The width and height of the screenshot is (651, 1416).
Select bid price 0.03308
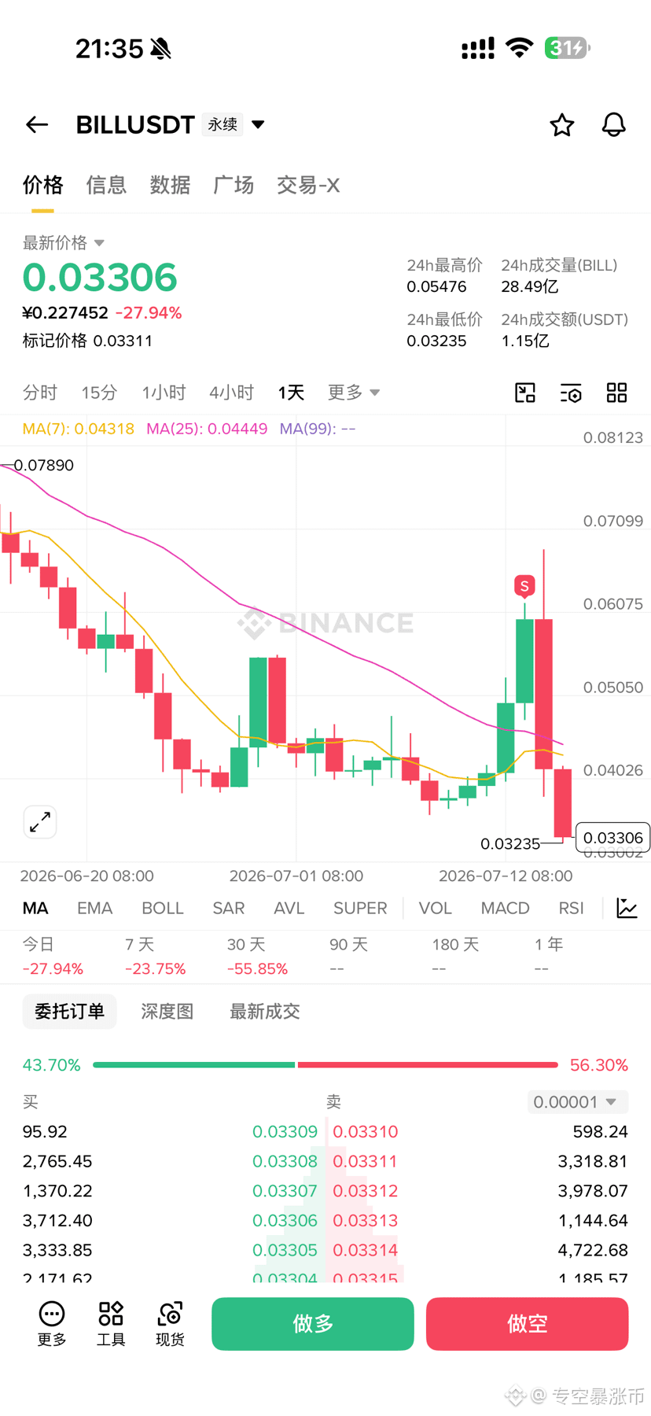(285, 1161)
